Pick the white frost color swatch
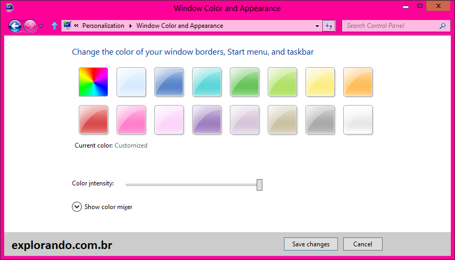Viewport: 455px width, 260px height. click(x=358, y=120)
